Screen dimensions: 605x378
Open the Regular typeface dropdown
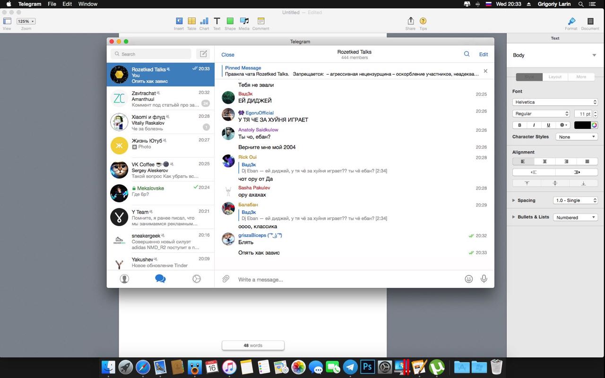click(x=541, y=114)
